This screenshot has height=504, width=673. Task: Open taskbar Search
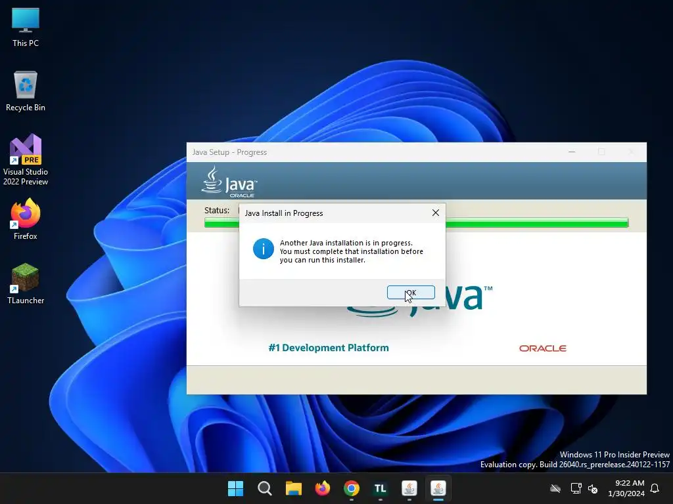(264, 488)
